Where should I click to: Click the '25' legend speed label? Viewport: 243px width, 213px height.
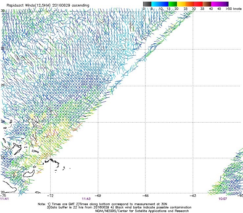186,9
